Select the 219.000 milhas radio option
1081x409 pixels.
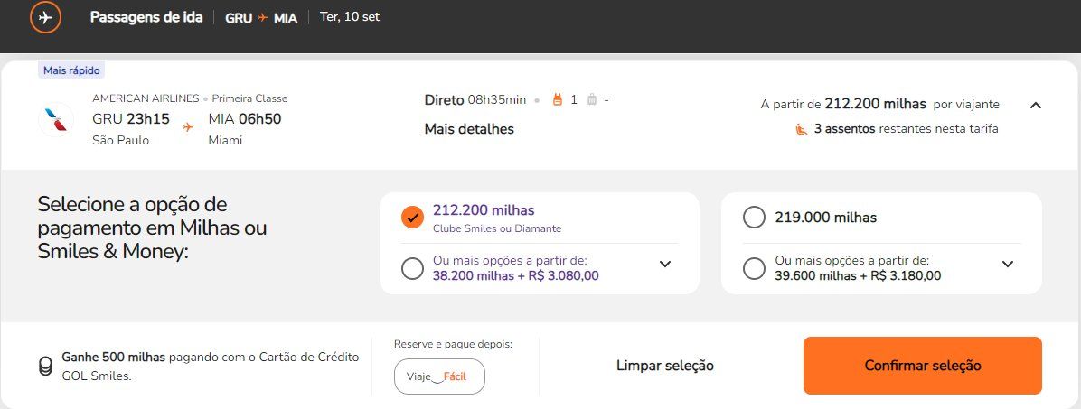click(754, 218)
